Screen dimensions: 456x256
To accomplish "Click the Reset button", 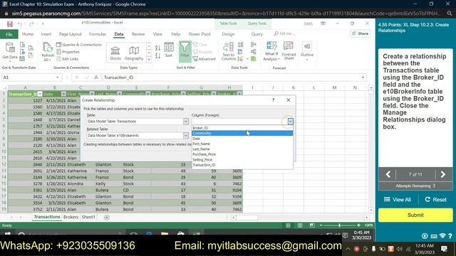I will click(435, 200).
